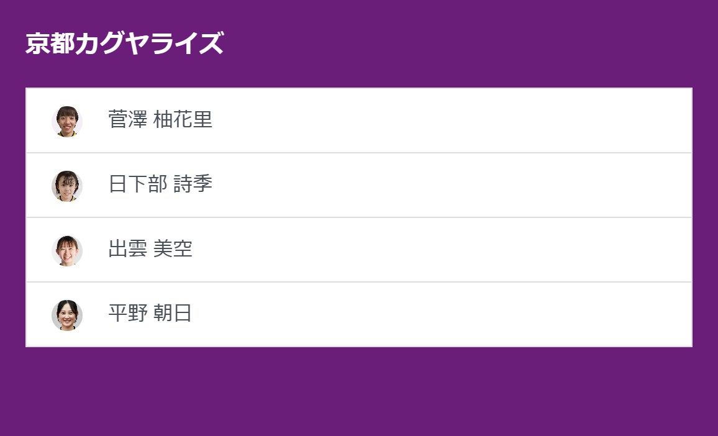Viewport: 718px width, 436px height.
Task: Click 菅澤 柚花里's avatar photo
Action: pos(66,119)
